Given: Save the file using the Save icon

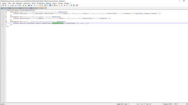Looking at the screenshot, I should 3,5.
